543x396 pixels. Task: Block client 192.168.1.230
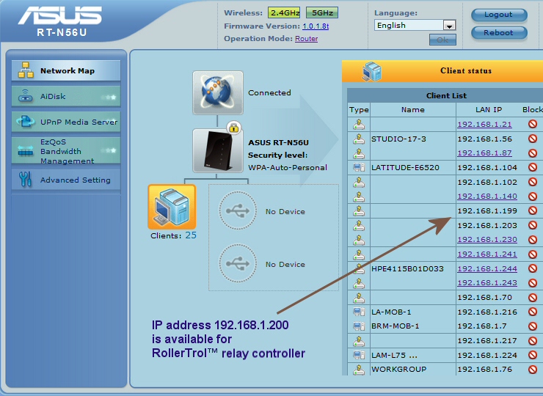click(x=533, y=240)
